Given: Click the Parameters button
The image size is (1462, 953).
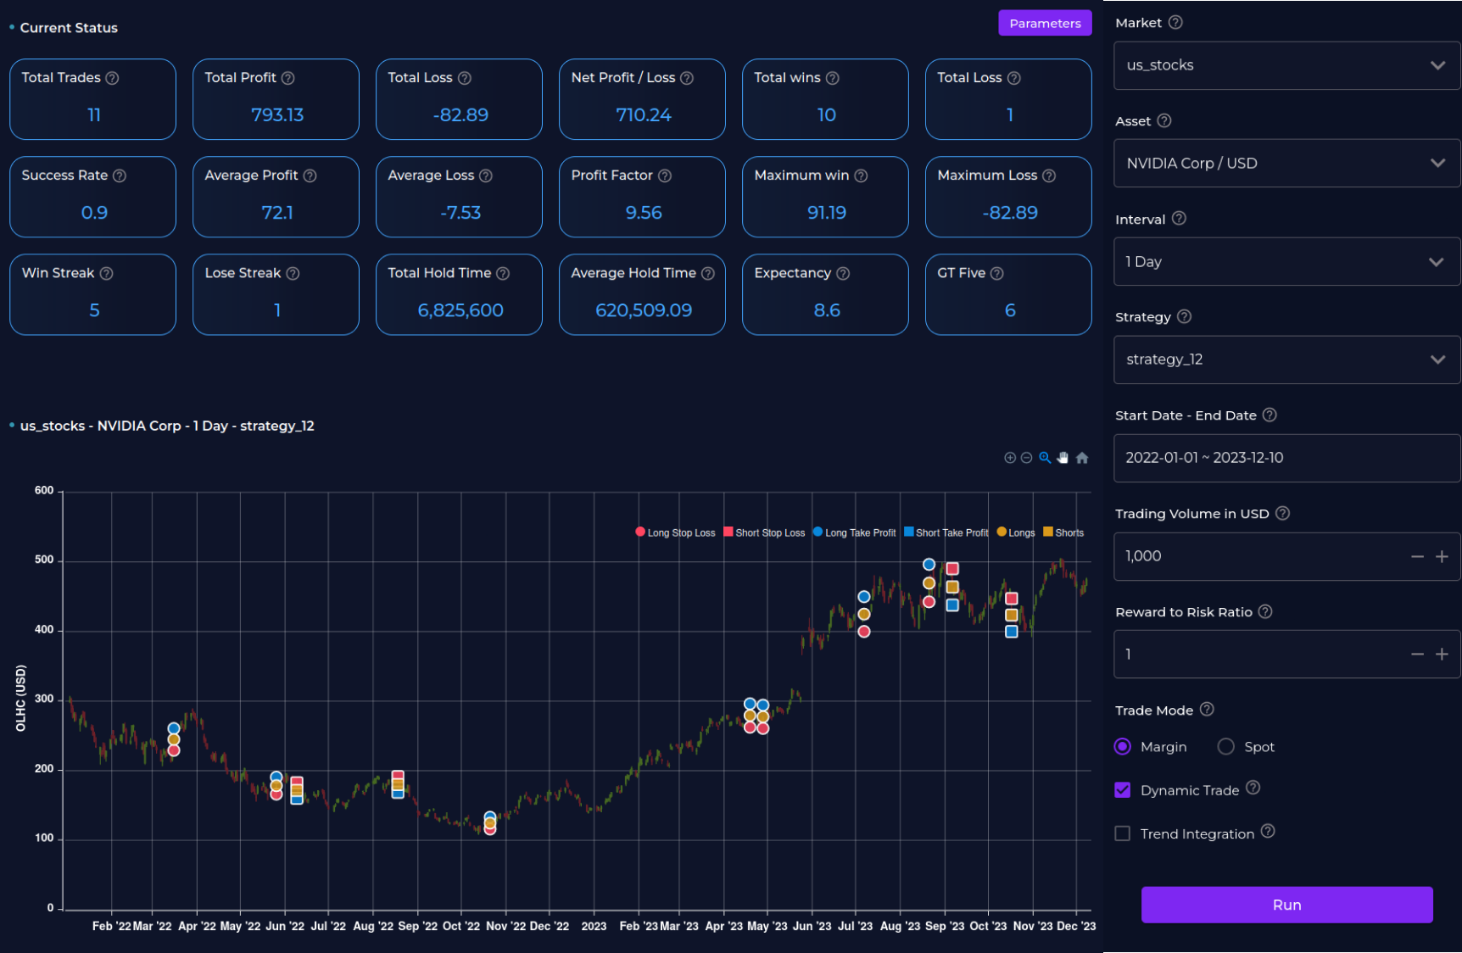Looking at the screenshot, I should [1045, 24].
